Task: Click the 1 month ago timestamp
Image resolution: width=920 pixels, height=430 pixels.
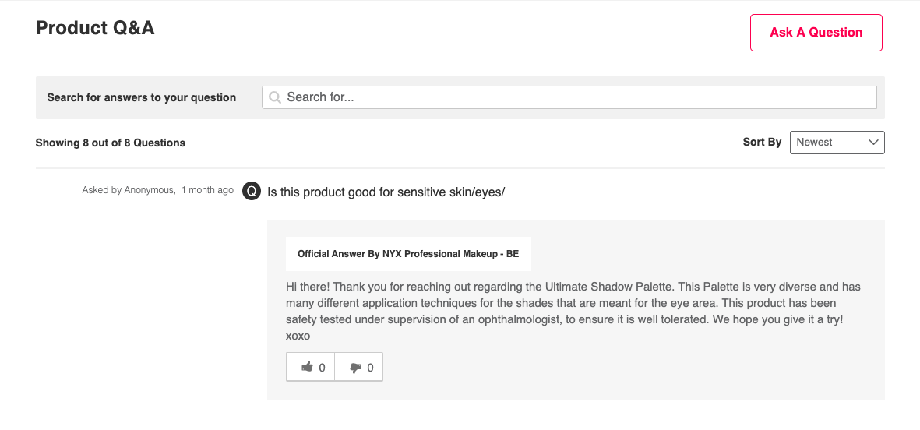Action: click(207, 190)
